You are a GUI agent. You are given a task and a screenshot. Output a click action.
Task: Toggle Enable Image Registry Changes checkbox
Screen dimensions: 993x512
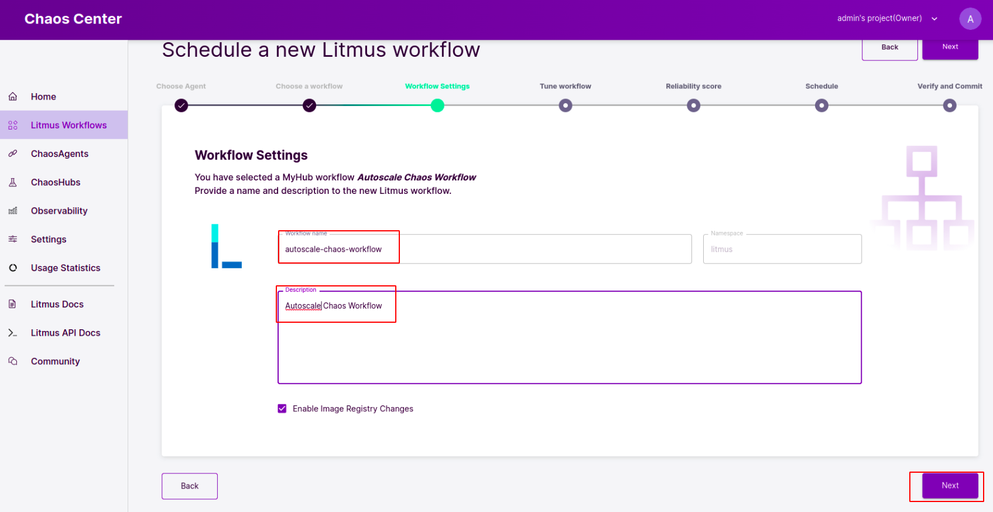point(282,409)
